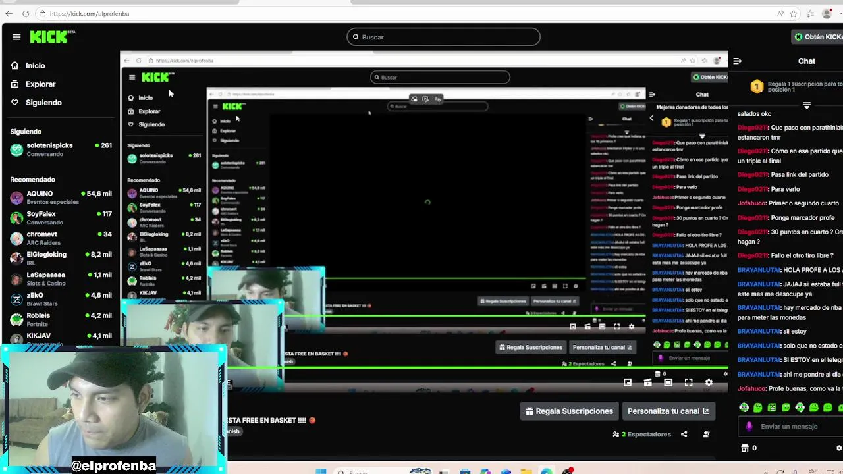The height and width of the screenshot is (474, 843).
Task: Click the first emote in the quick emote row
Action: point(744,408)
